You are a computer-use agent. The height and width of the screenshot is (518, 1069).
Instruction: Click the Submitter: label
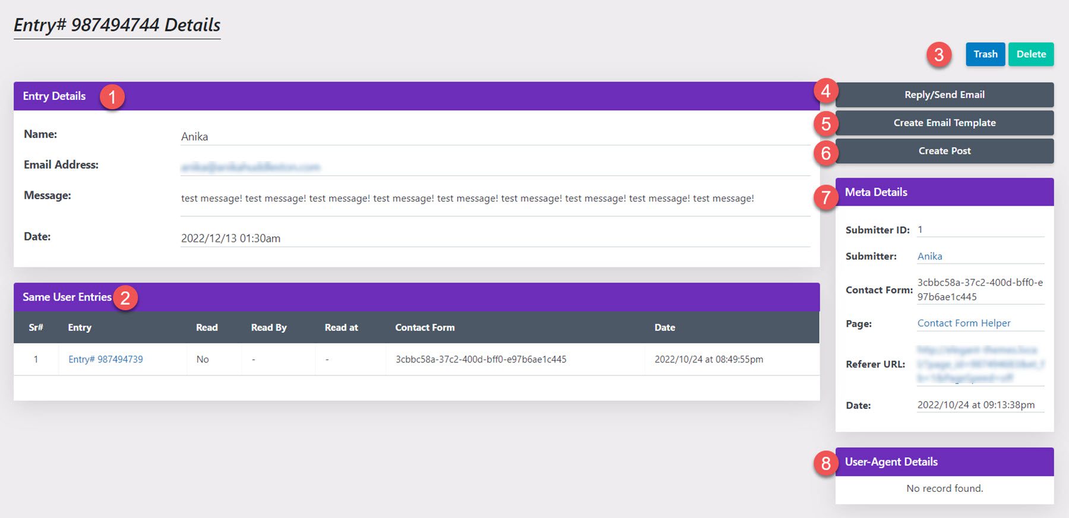pos(871,256)
